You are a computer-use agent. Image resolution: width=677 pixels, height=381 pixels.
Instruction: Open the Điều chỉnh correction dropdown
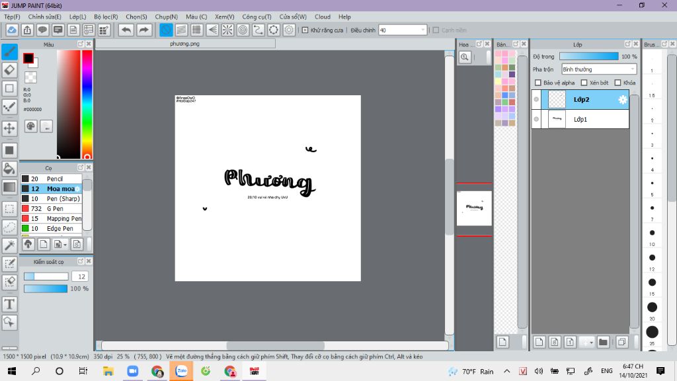(x=403, y=30)
